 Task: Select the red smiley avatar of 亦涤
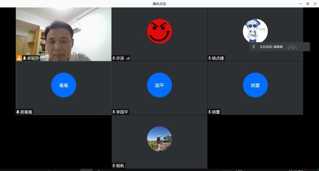pos(159,31)
